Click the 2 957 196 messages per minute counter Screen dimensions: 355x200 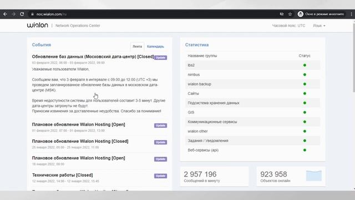pos(214,177)
